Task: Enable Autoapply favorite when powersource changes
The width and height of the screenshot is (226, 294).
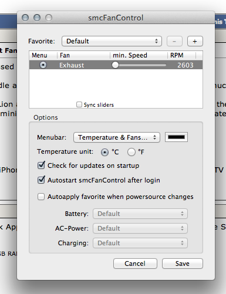Action: click(41, 197)
